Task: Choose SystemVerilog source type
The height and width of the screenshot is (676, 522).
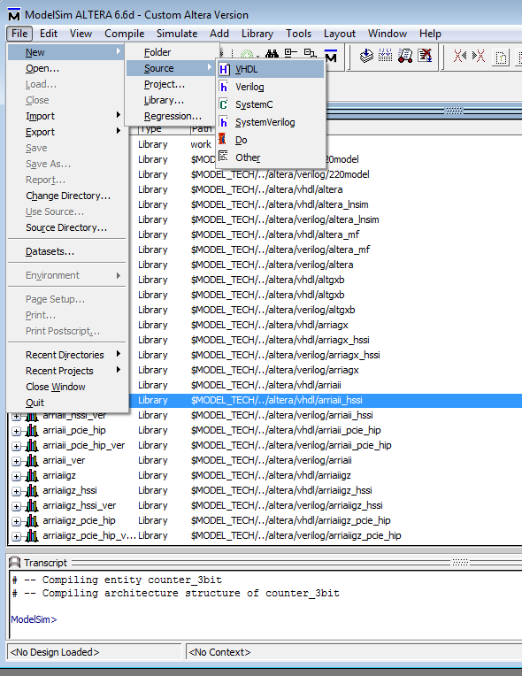Action: 270,122
